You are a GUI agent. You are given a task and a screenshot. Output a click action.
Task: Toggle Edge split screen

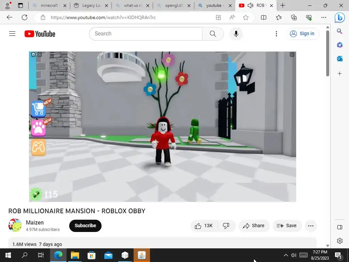point(263,17)
